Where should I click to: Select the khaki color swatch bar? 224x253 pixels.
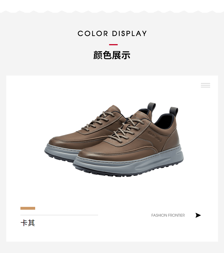(28, 208)
